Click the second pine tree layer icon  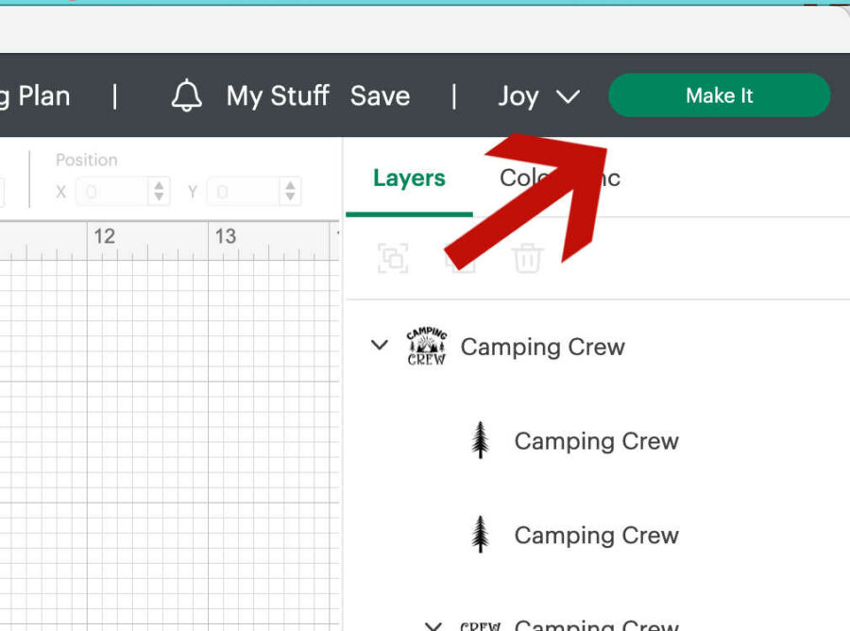(x=481, y=536)
